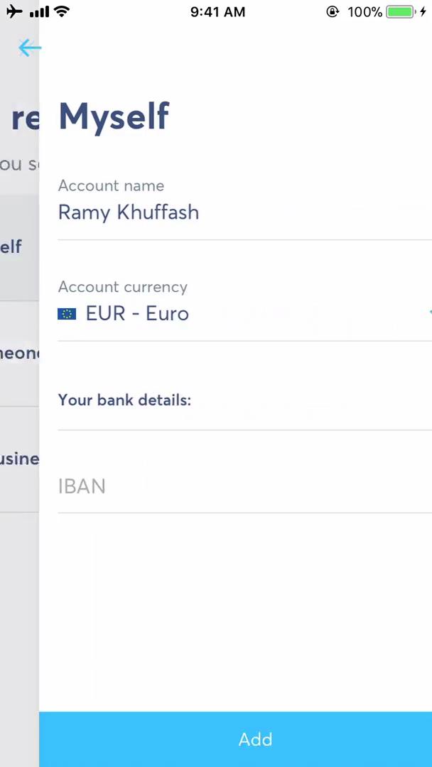Click the Your bank details label
The image size is (432, 767).
(124, 400)
